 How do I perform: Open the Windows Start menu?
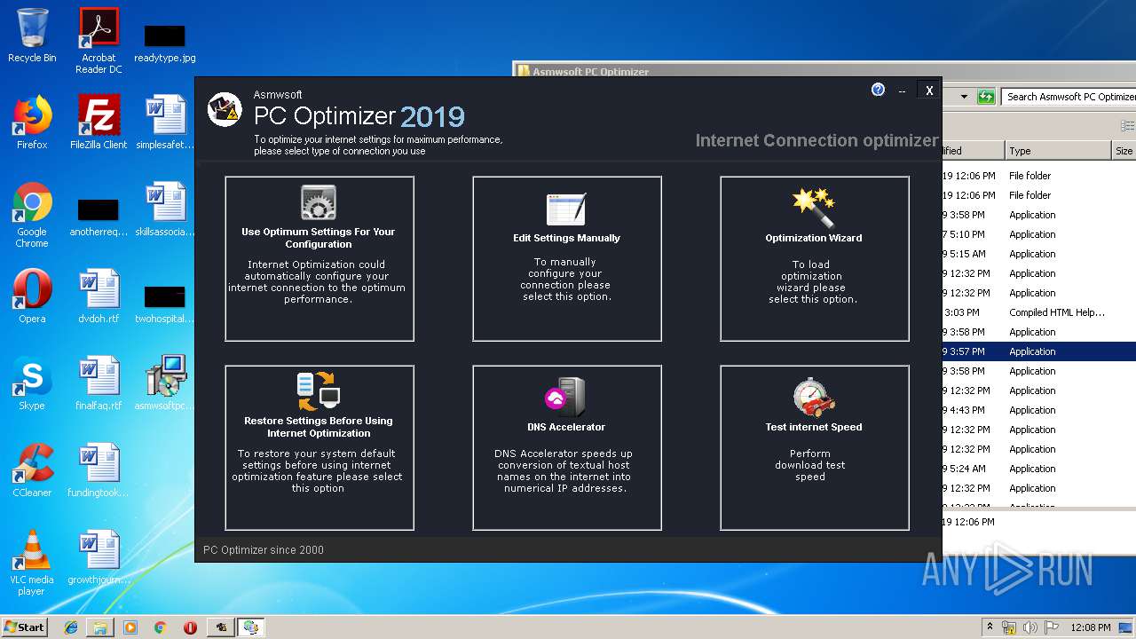click(24, 627)
